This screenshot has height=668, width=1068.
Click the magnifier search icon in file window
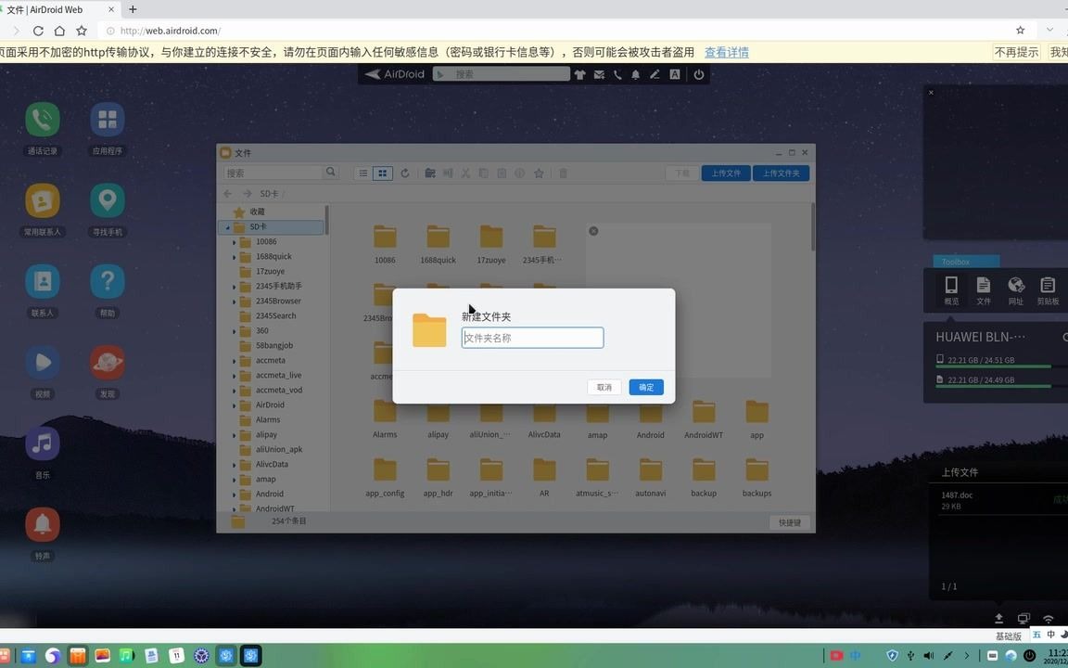(331, 173)
